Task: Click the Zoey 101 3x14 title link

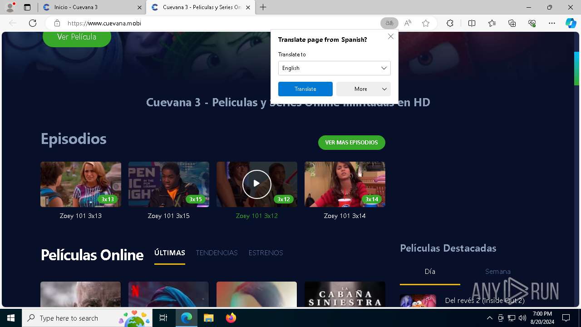Action: pos(345,216)
